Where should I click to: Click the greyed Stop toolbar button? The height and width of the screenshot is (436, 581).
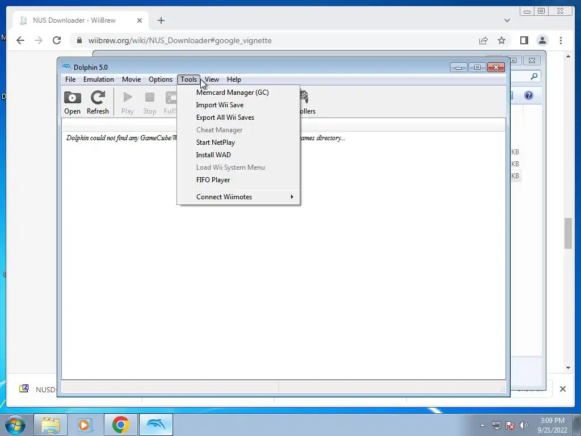[x=150, y=102]
